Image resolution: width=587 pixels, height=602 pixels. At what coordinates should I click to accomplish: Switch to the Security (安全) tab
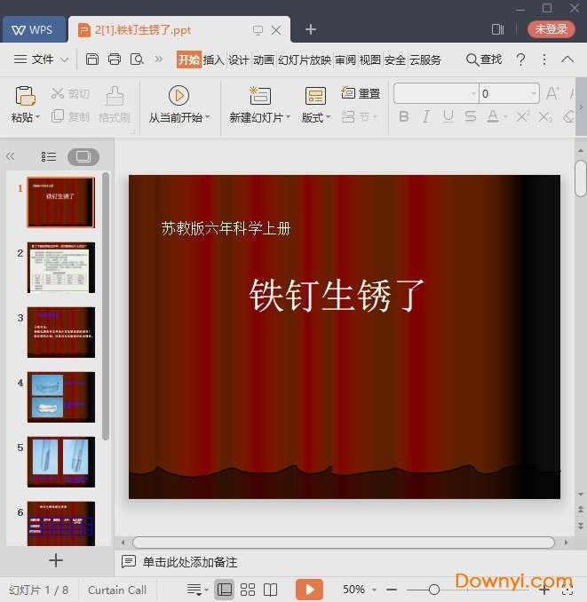pyautogui.click(x=395, y=59)
